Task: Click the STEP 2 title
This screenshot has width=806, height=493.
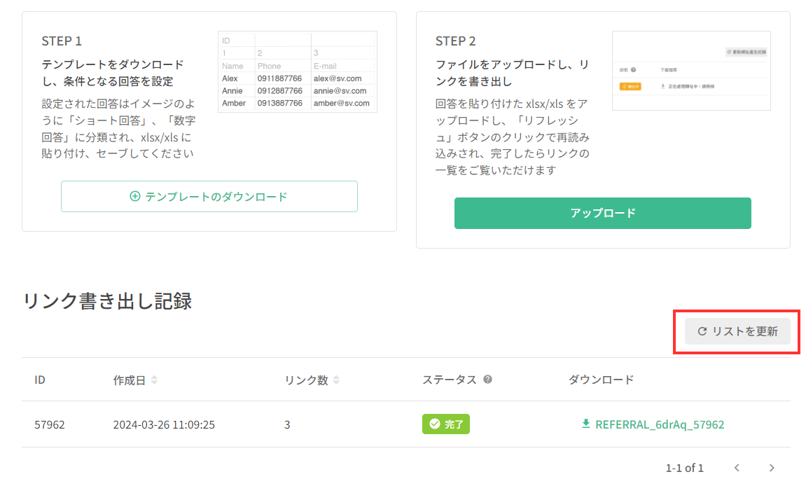Action: coord(455,41)
